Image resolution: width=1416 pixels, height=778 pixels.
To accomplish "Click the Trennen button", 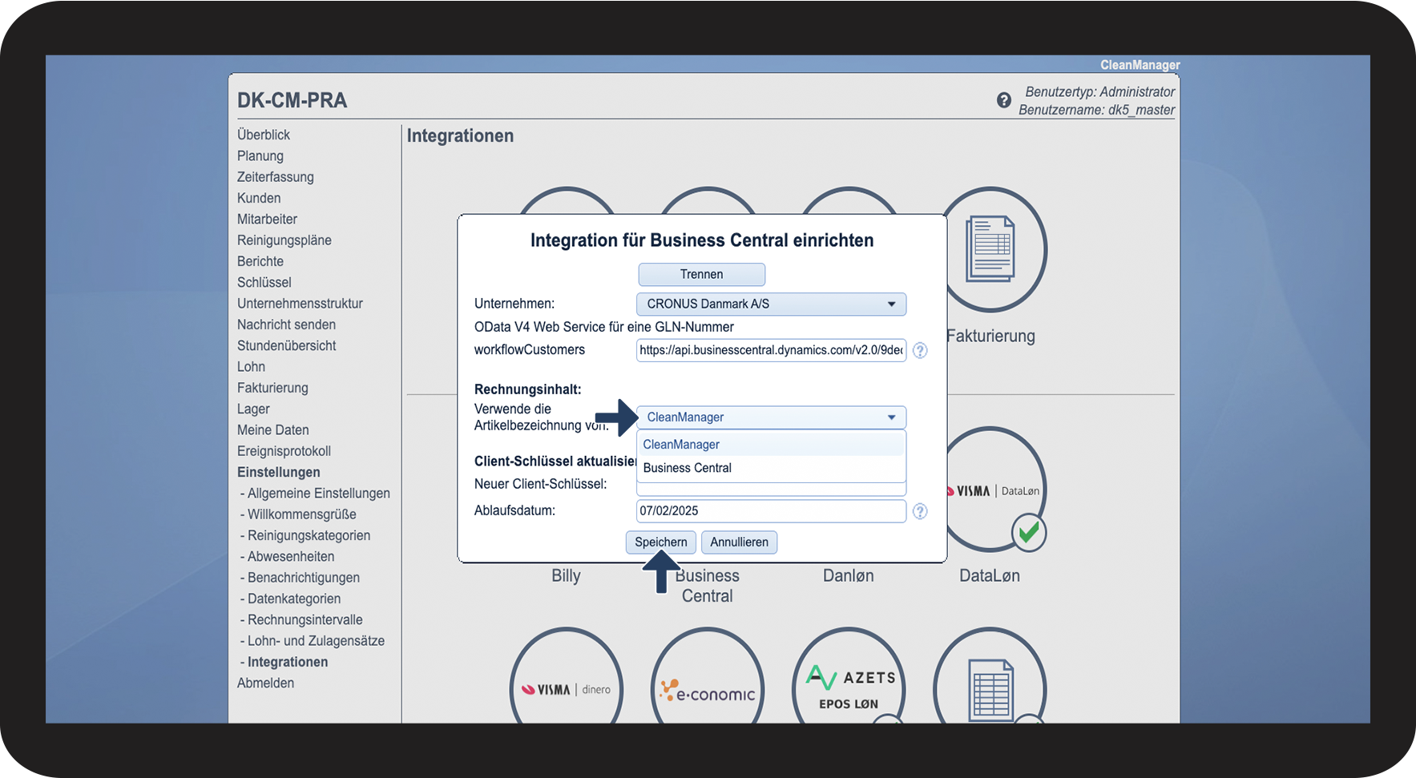I will click(701, 274).
